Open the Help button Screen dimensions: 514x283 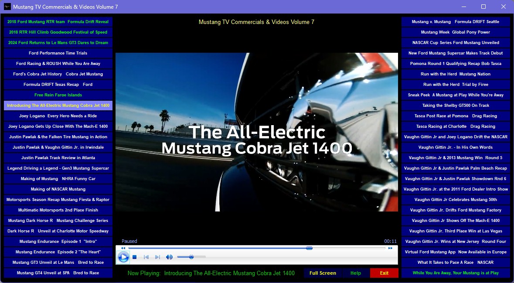click(x=355, y=273)
